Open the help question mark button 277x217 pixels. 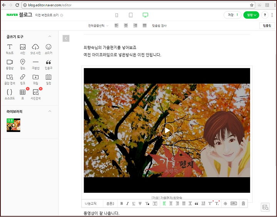(265, 15)
